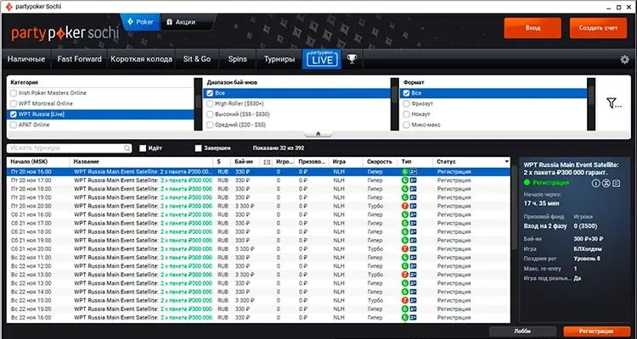This screenshot has width=637, height=339.
Task: Uncheck WPT Russia (Live) category
Action: point(14,114)
